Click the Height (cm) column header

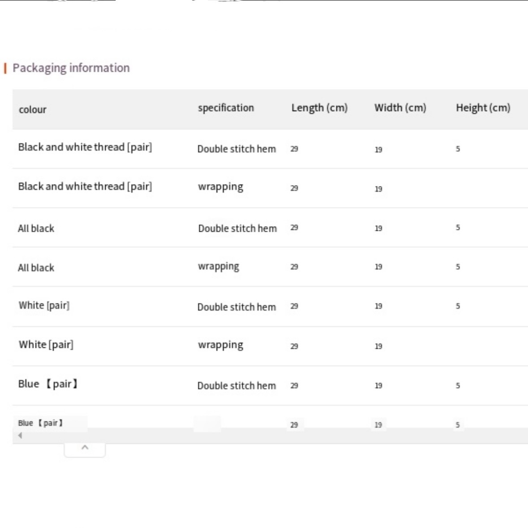click(483, 108)
